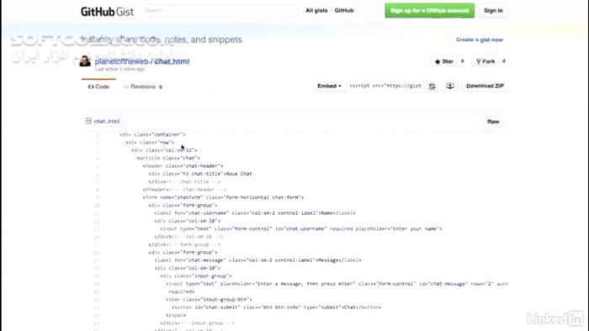This screenshot has width=589, height=331.
Task: Fork this gist
Action: coord(486,61)
